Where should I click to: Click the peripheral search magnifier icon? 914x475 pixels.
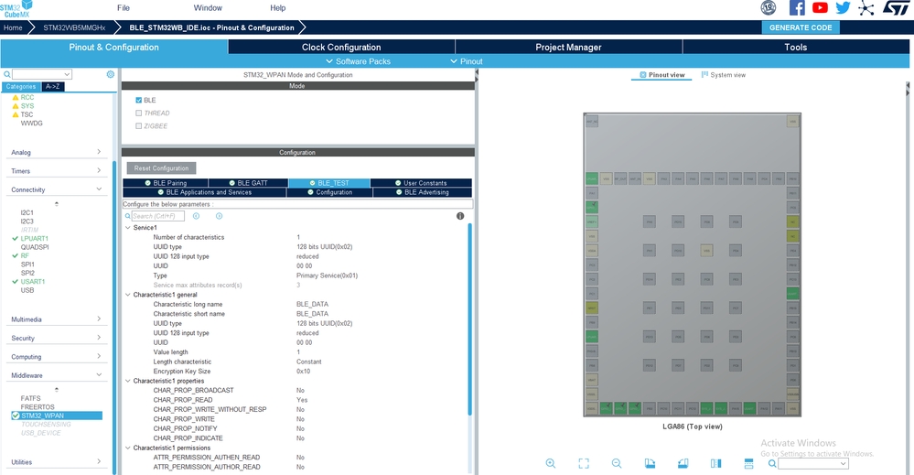click(7, 74)
